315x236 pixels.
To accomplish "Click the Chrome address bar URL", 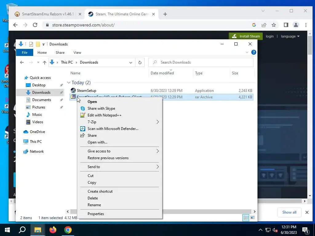I will (83, 25).
